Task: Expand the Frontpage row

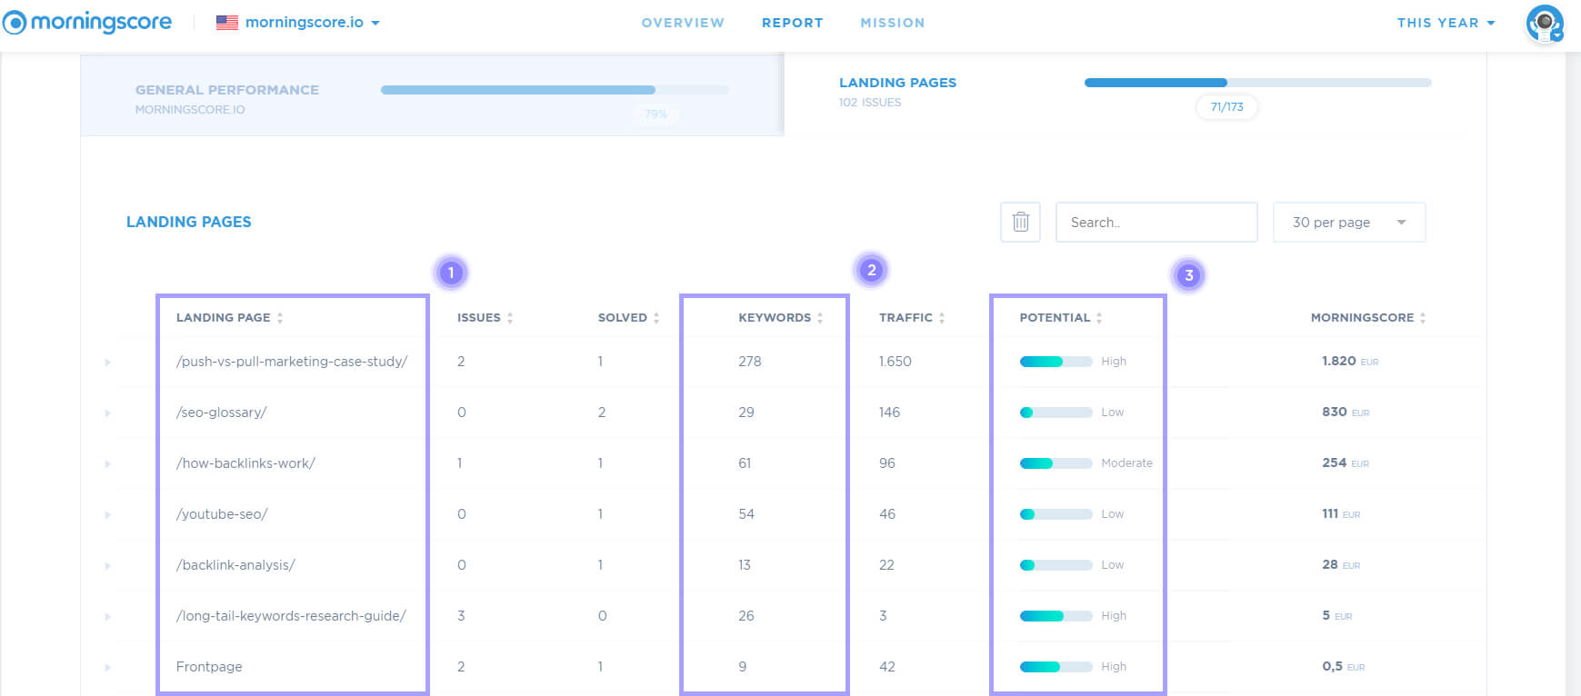Action: (107, 667)
